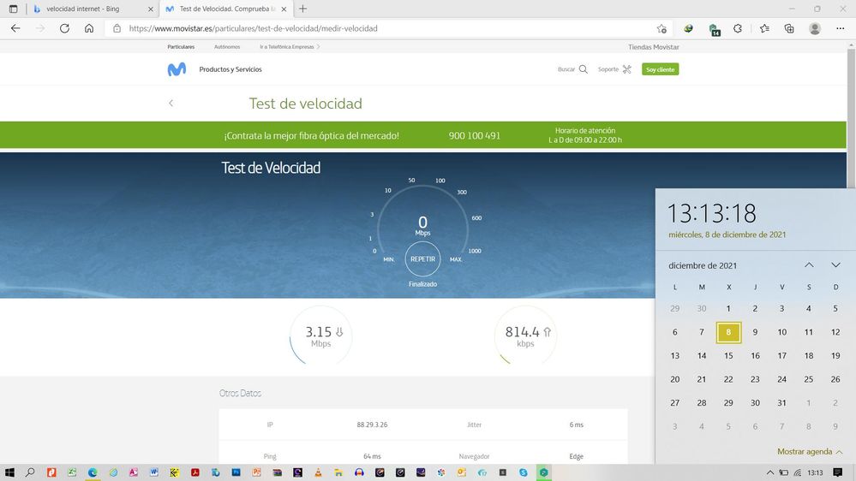Click the Soporte tools icon
Screen dimensions: 856x481
point(626,69)
